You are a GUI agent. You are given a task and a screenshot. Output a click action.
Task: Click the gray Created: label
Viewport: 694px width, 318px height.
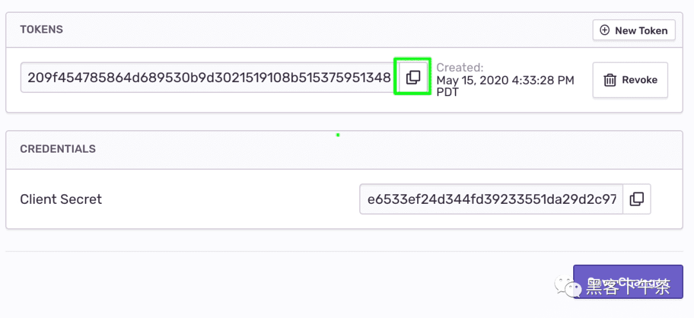pos(460,67)
